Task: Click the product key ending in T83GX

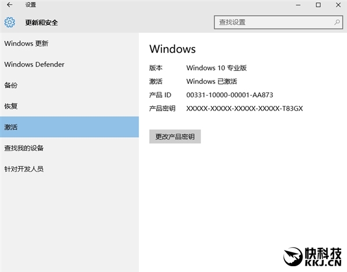Action: point(245,108)
